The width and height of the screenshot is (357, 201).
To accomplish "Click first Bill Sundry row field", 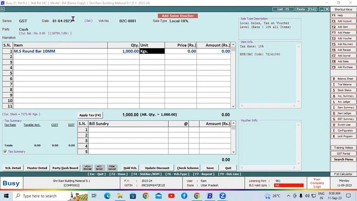I will [128, 130].
